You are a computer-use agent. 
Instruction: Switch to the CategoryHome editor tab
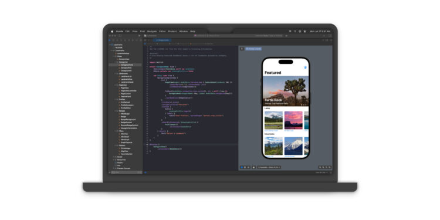coord(163,40)
